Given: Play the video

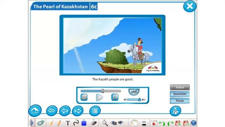Looking at the screenshot, I should coord(99,97).
